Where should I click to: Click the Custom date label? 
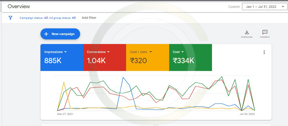tap(234, 7)
